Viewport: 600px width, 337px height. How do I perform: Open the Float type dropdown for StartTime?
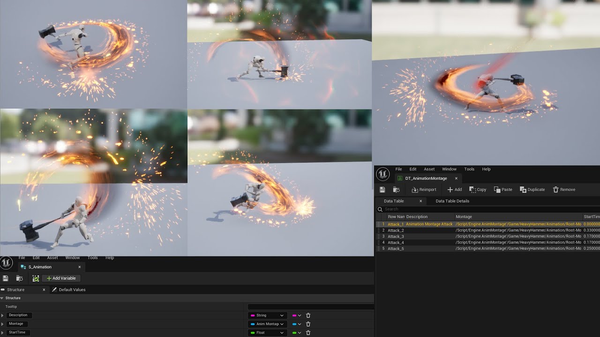click(267, 333)
